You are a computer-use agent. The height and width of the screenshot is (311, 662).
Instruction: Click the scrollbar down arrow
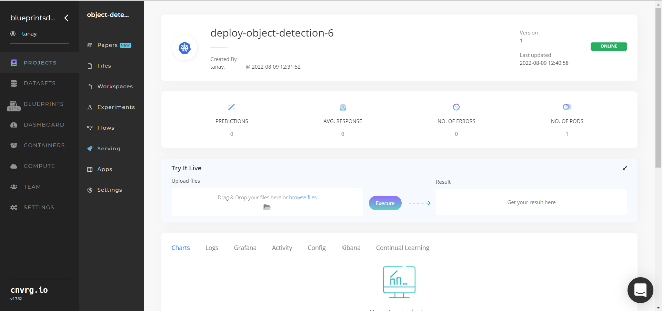pos(658,308)
